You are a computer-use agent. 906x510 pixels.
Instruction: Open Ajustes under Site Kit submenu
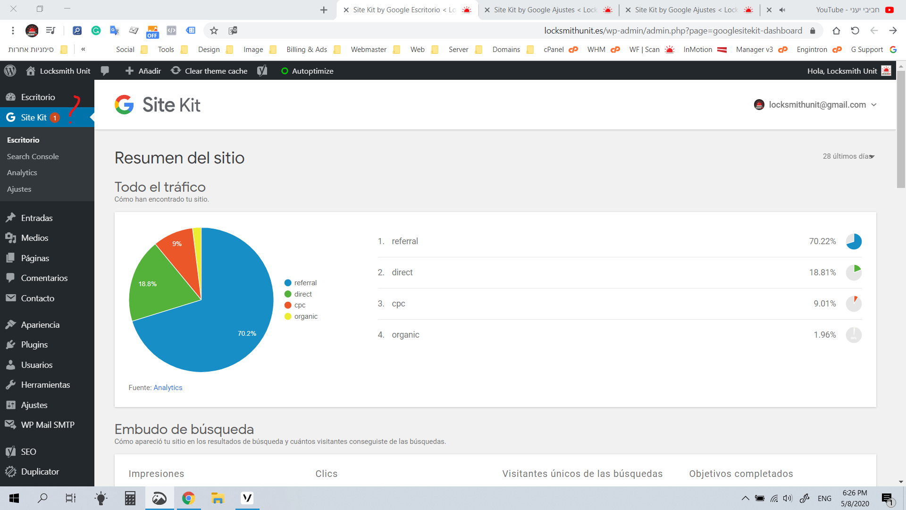(x=19, y=189)
